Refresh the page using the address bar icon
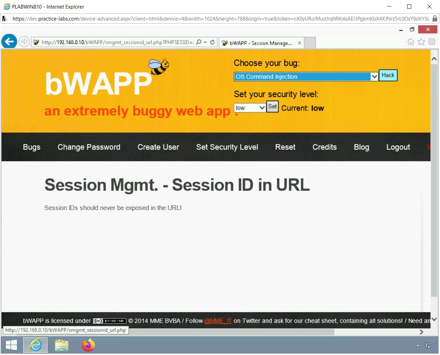Image resolution: width=440 pixels, height=355 pixels. point(212,42)
